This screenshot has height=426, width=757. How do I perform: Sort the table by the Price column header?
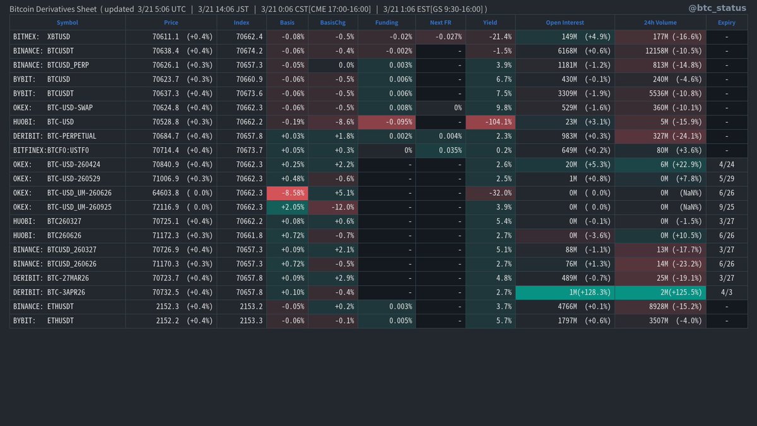tap(170, 22)
